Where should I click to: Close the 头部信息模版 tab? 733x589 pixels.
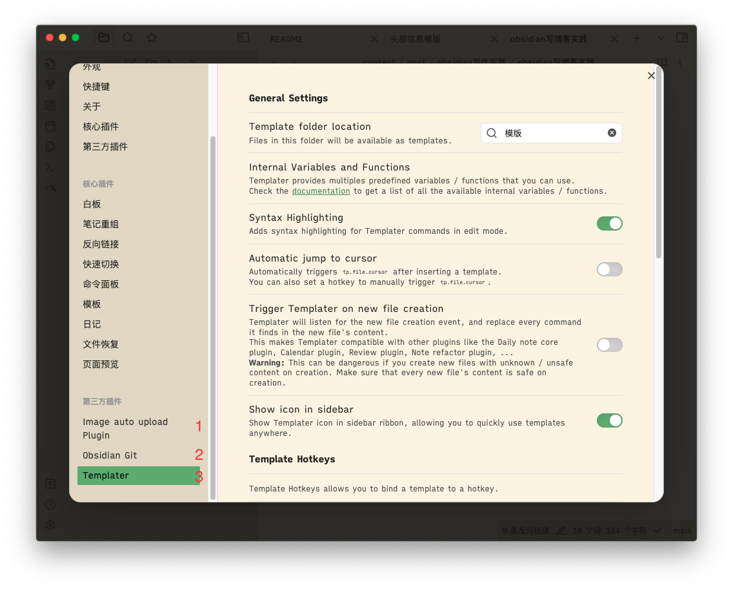494,39
